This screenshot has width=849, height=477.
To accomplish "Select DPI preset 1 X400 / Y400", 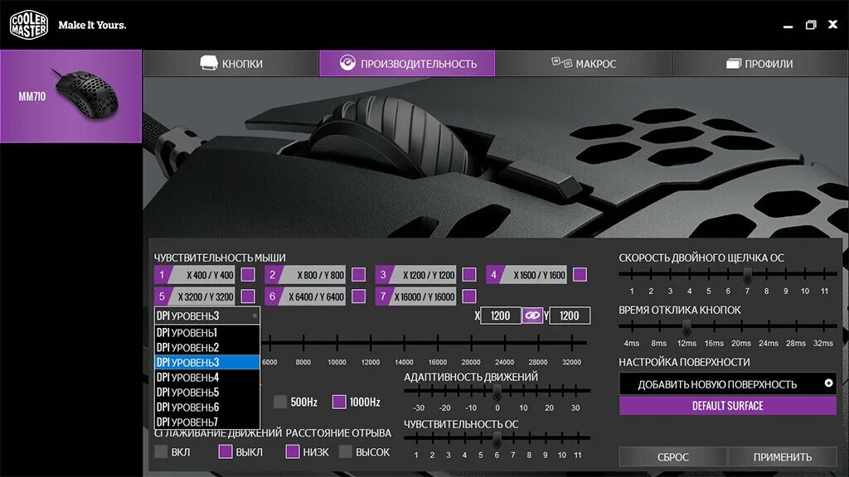I will pyautogui.click(x=195, y=275).
